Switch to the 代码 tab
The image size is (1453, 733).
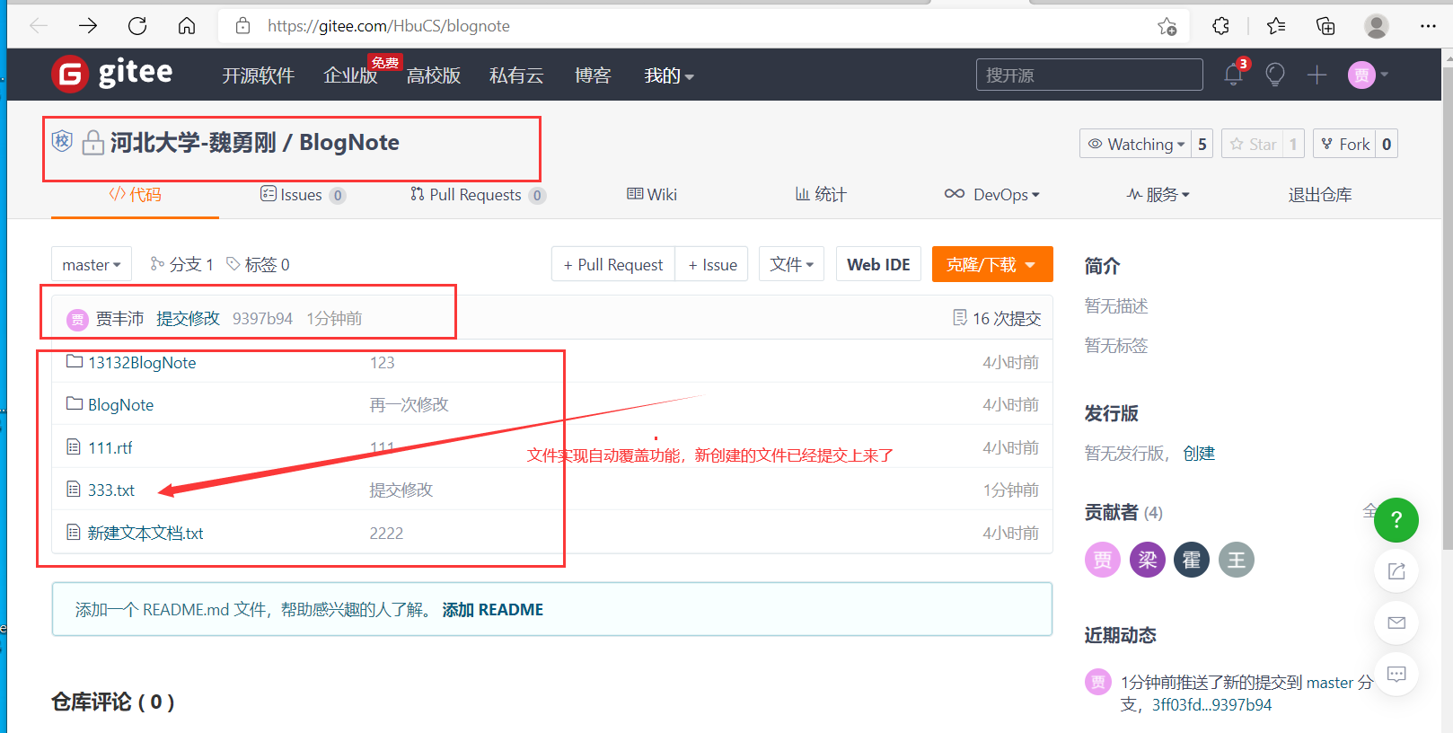tap(135, 194)
